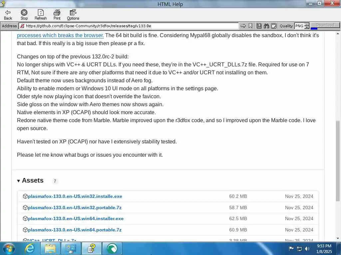
Task: Click the scrollbar up arrow
Action: [338, 34]
